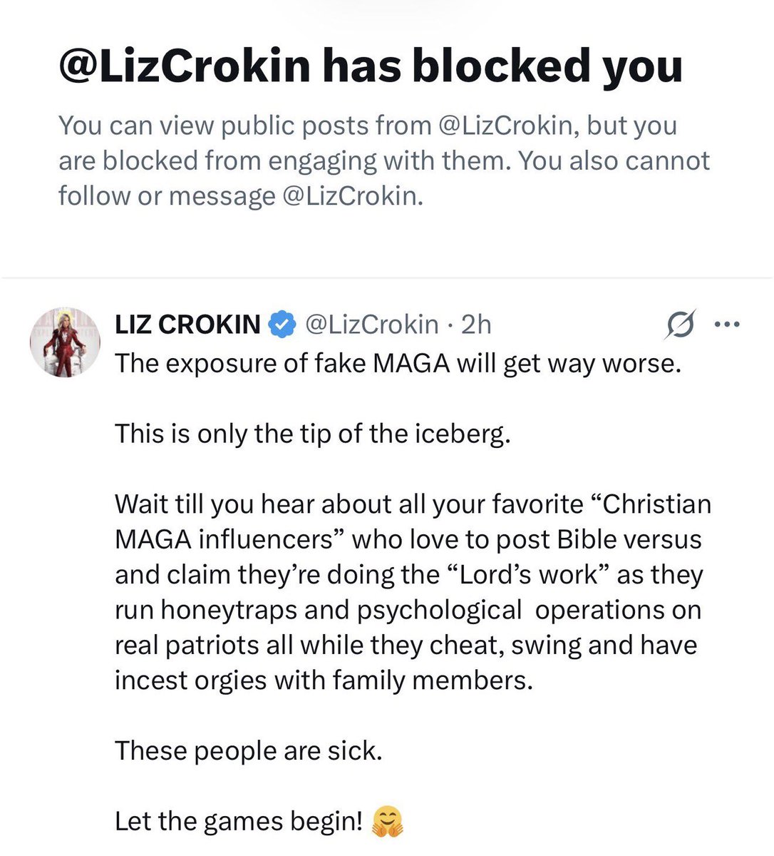The height and width of the screenshot is (856, 774).
Task: Click the @LizCrokin handle beside the name
Action: 371,325
